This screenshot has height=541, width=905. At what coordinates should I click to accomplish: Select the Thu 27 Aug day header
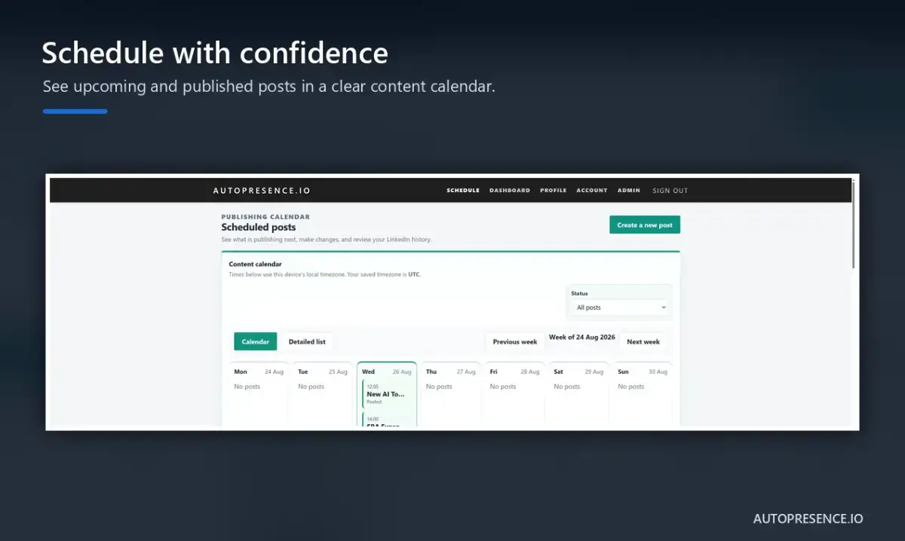point(451,371)
